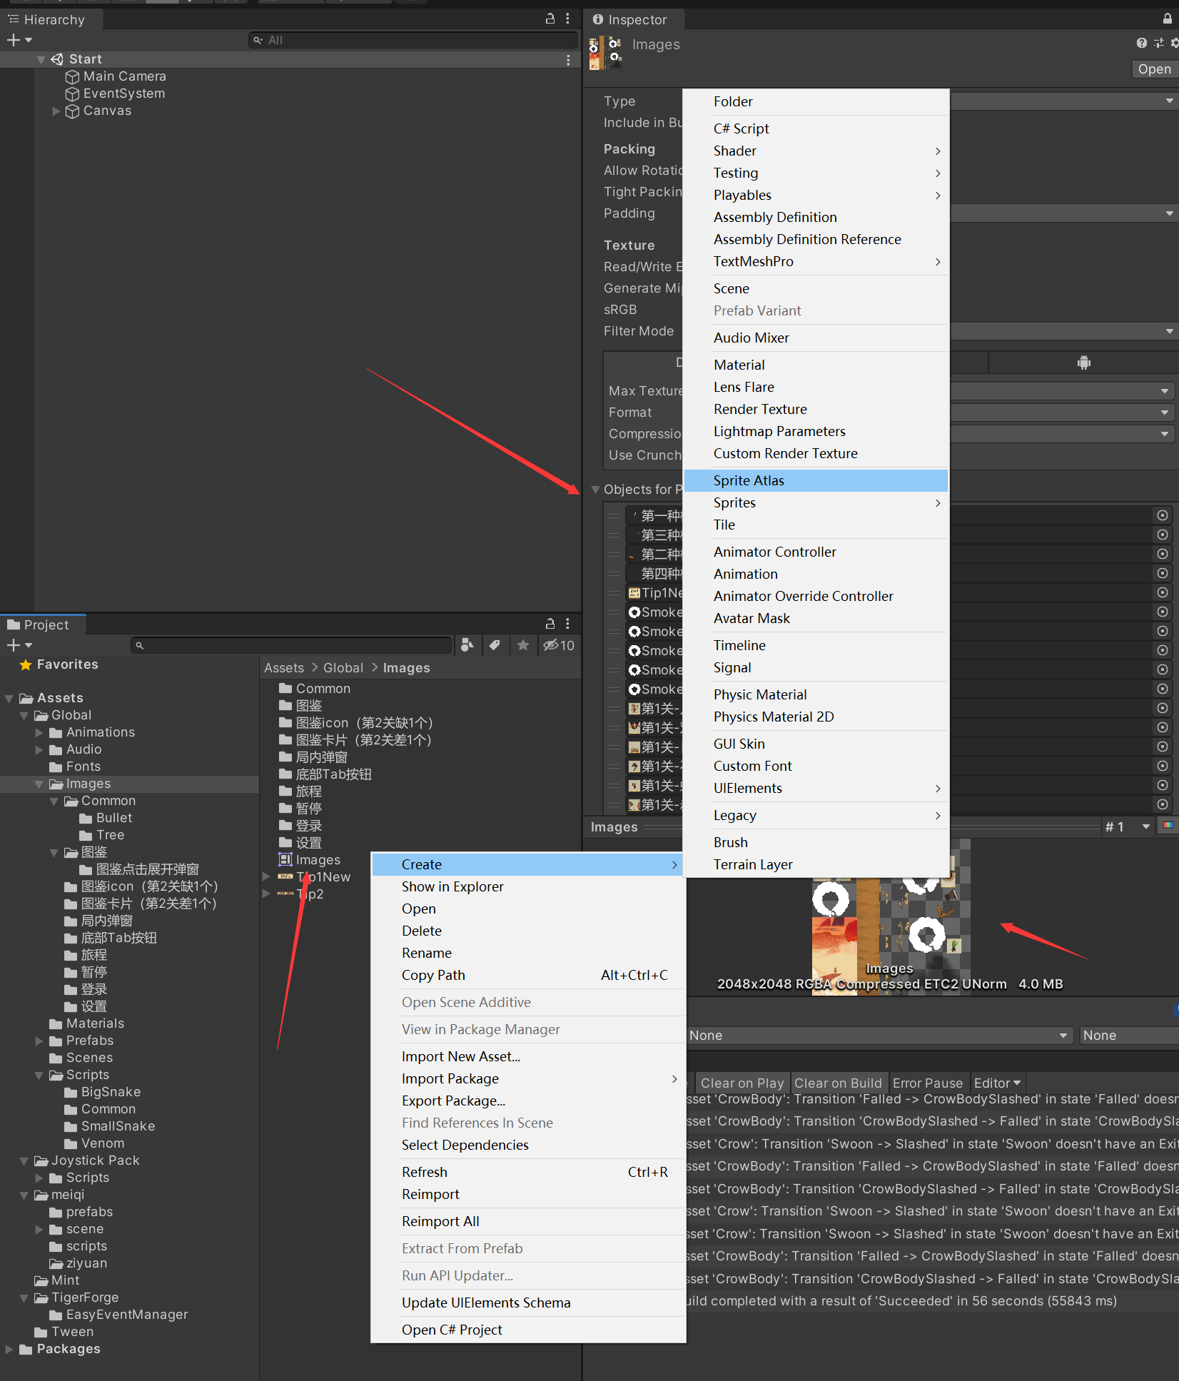This screenshot has width=1179, height=1381.
Task: Collapse the Objects for Packing foldout
Action: point(595,490)
